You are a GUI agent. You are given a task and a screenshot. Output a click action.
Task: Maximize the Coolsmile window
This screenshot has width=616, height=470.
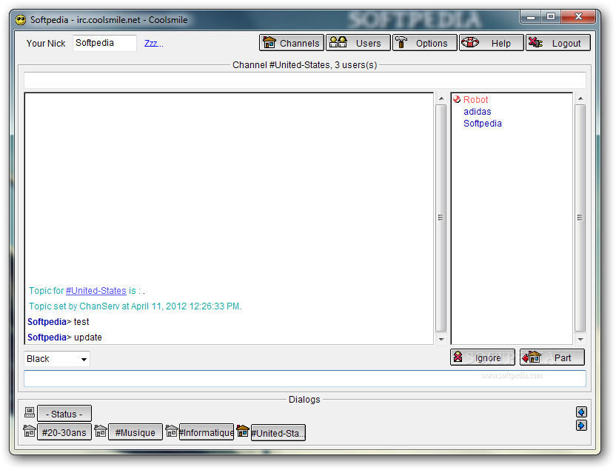(551, 16)
